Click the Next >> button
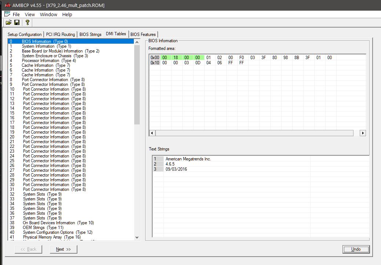Viewport: 381px width, 265px height. (x=63, y=249)
